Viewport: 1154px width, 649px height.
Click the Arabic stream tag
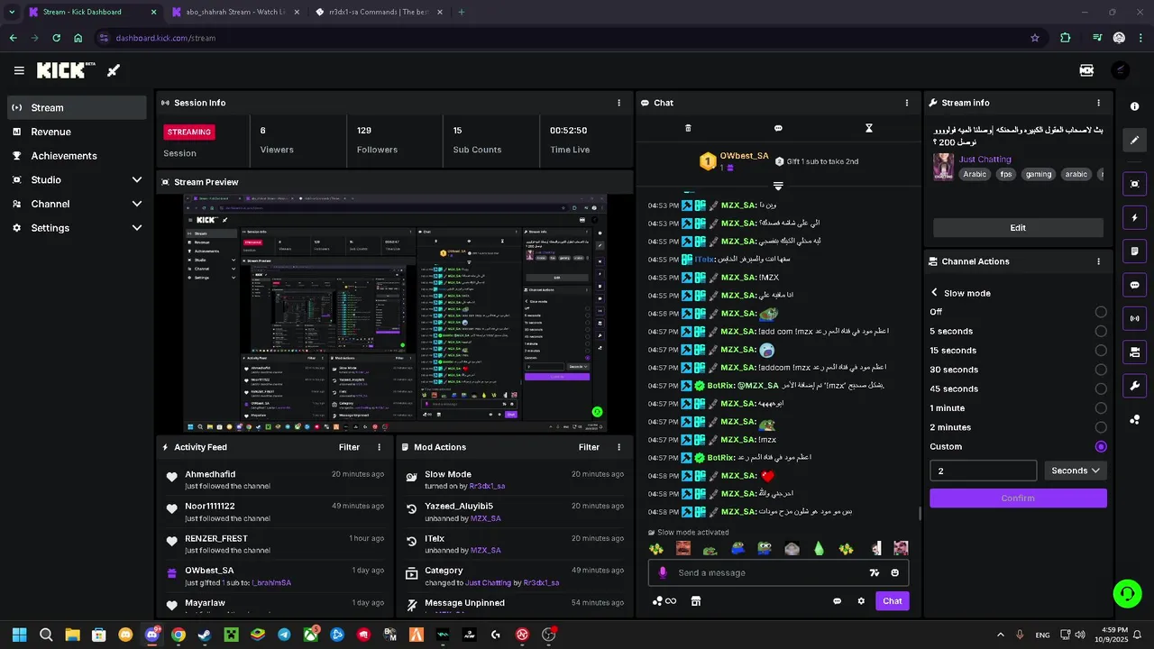(974, 174)
